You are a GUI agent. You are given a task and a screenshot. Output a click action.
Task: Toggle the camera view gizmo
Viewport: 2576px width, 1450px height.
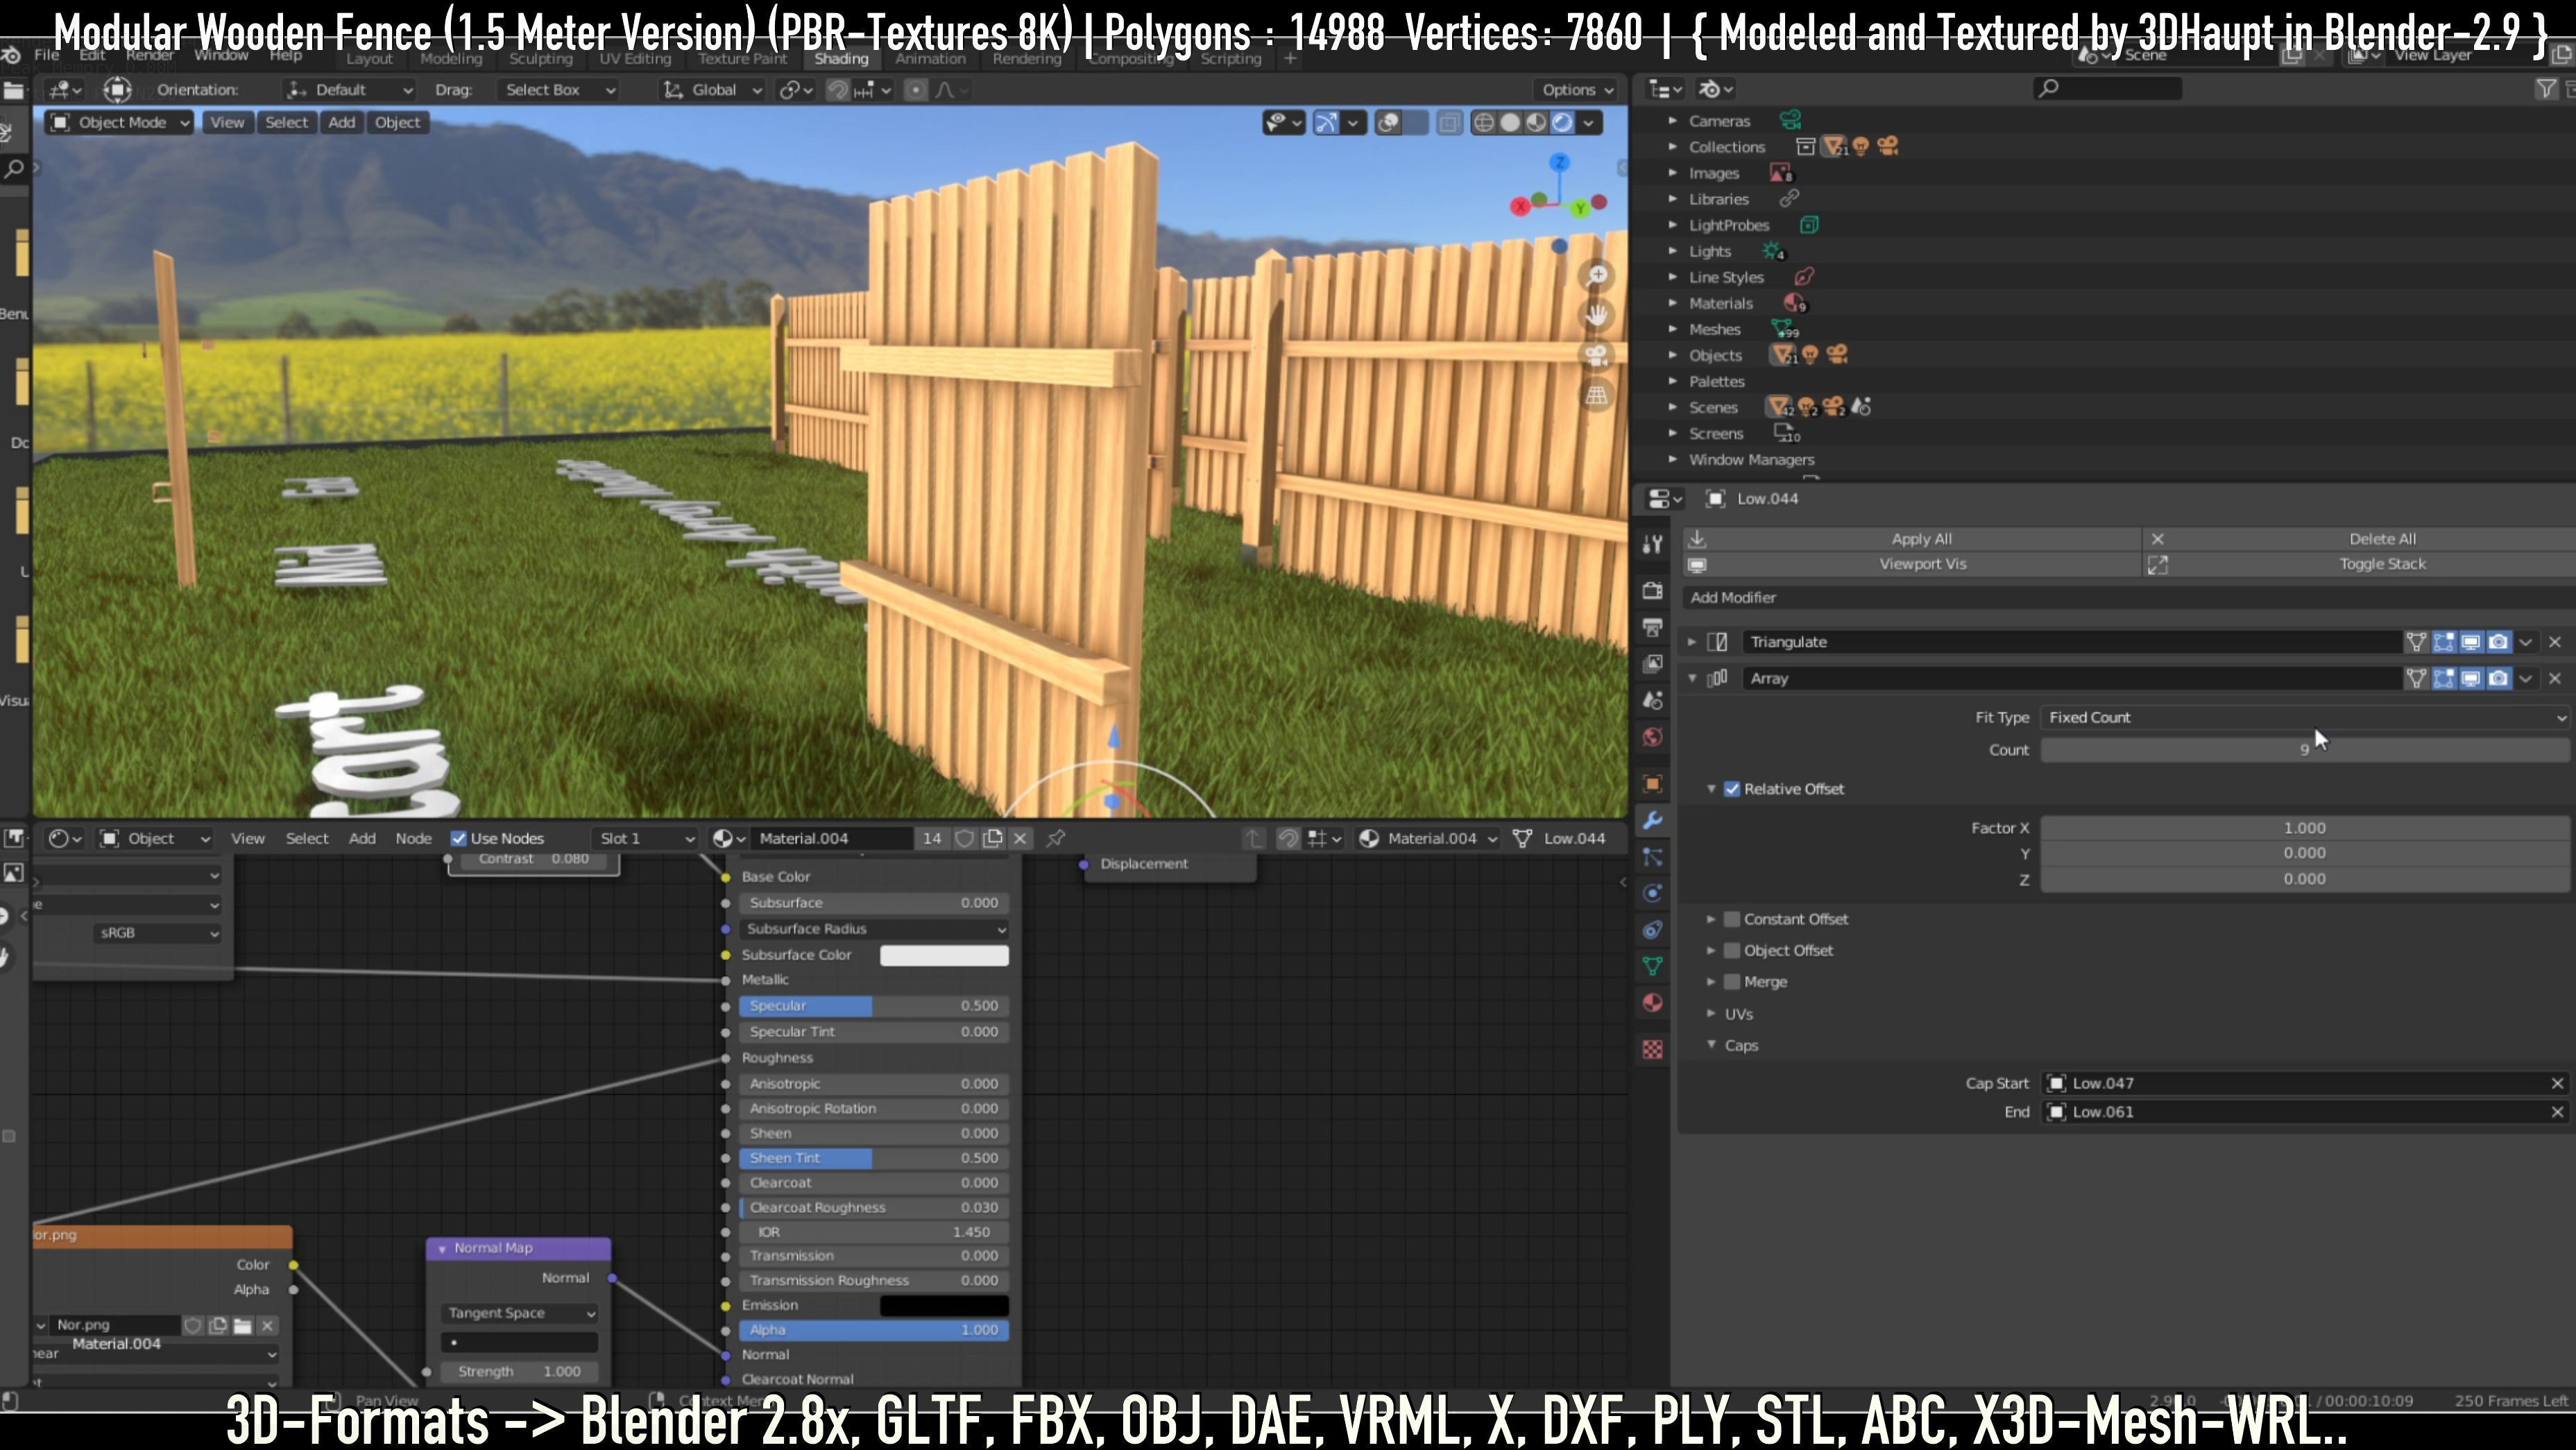pos(1597,355)
